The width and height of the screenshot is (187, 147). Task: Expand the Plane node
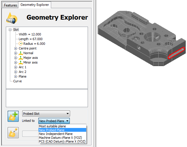[x=15, y=76]
